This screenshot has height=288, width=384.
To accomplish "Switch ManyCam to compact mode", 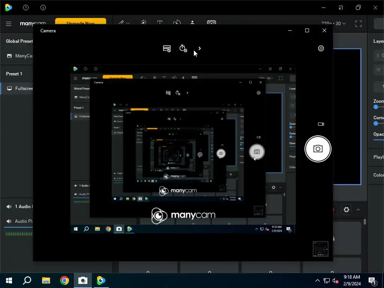I will [341, 7].
